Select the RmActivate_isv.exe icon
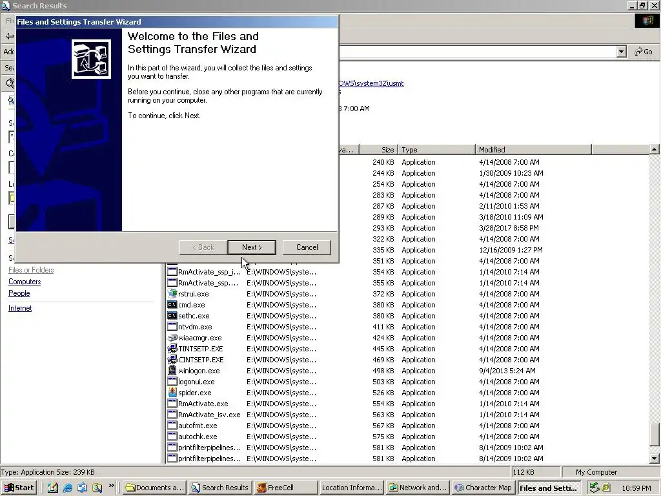The height and width of the screenshot is (496, 661). click(x=172, y=415)
